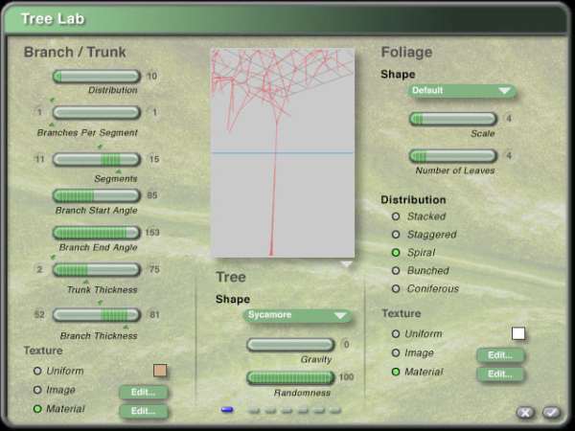
Task: Adjust the foliage Scale slider
Action: point(453,119)
